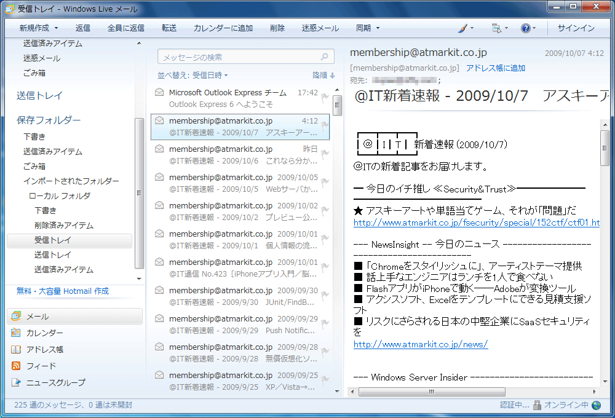Click the reading pane horizontal scrollbar thumb
Image resolution: width=615 pixels, height=418 pixels.
[432, 392]
